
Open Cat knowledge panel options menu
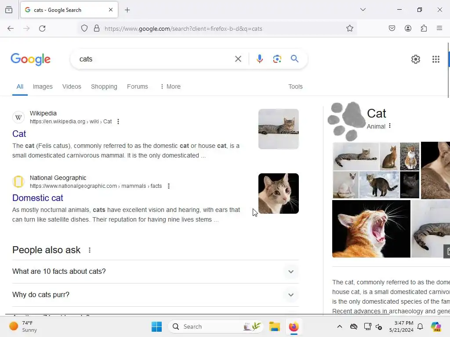(389, 126)
